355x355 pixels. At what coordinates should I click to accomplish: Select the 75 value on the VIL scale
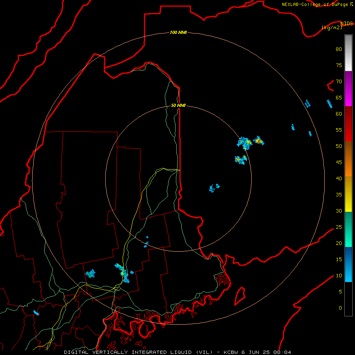tap(339, 65)
